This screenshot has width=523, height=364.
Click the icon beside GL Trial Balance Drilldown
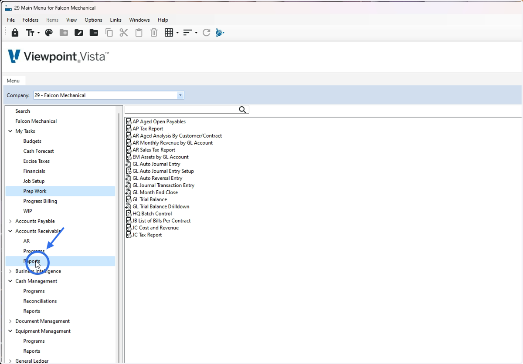[x=128, y=206]
